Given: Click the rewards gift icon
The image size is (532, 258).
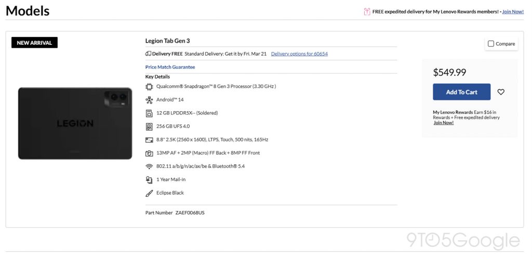Looking at the screenshot, I should coord(367,11).
